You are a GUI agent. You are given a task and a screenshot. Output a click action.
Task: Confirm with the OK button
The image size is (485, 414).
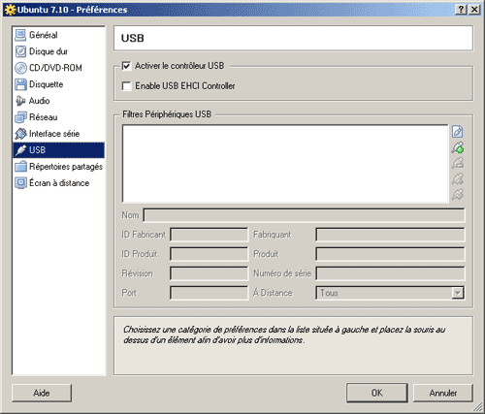coord(377,393)
